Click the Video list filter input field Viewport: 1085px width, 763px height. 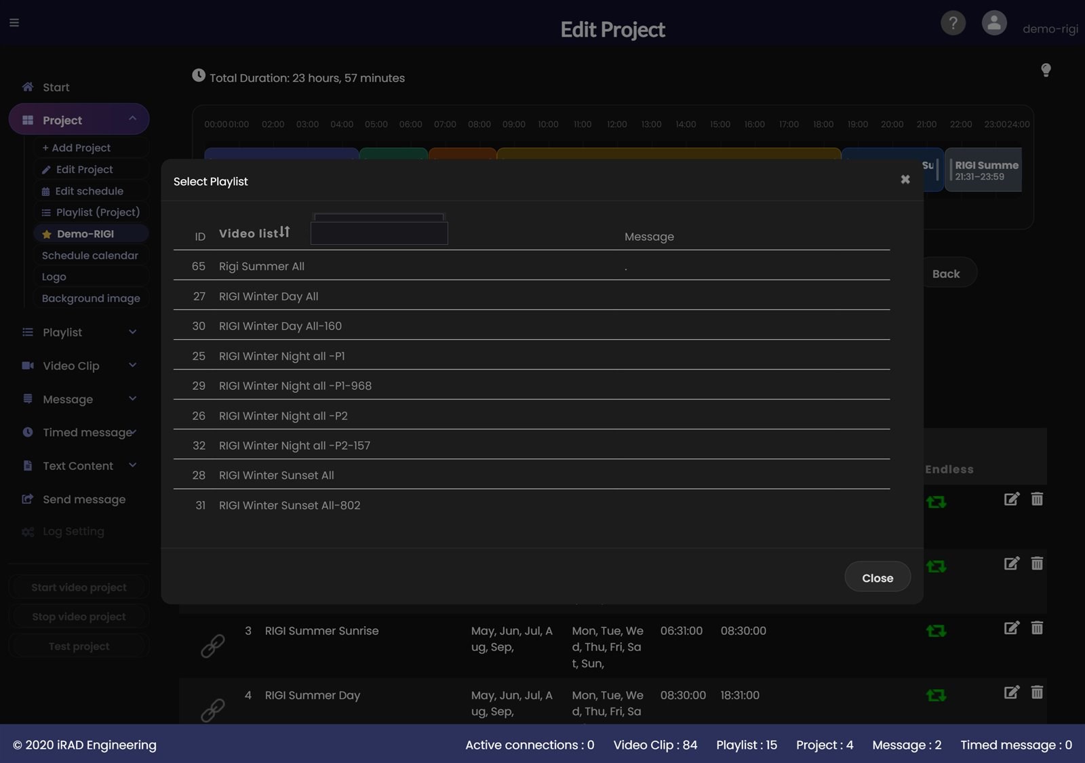pyautogui.click(x=379, y=233)
